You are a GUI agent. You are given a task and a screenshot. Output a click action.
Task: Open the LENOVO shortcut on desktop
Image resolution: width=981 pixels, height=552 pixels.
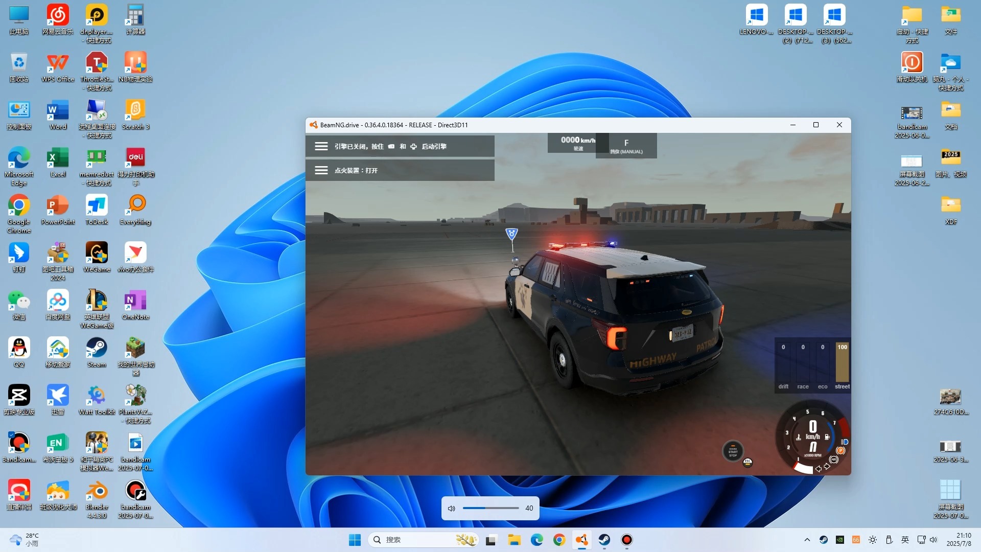coord(756,20)
